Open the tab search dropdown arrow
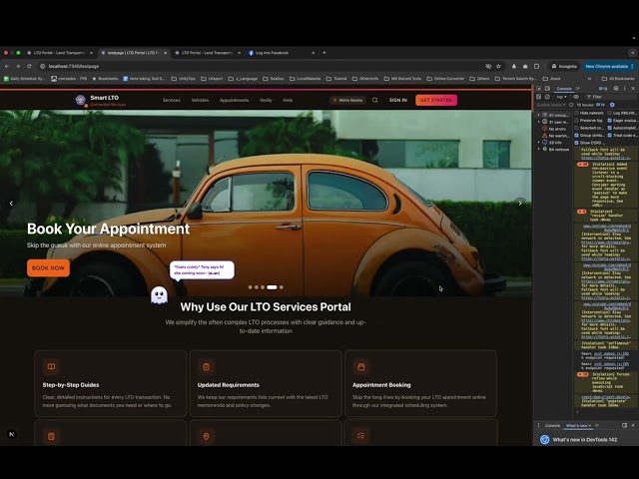The height and width of the screenshot is (479, 639). tap(632, 53)
